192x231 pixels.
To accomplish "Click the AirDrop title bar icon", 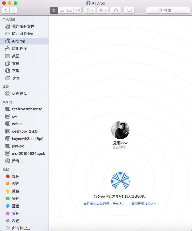I will [88, 3].
